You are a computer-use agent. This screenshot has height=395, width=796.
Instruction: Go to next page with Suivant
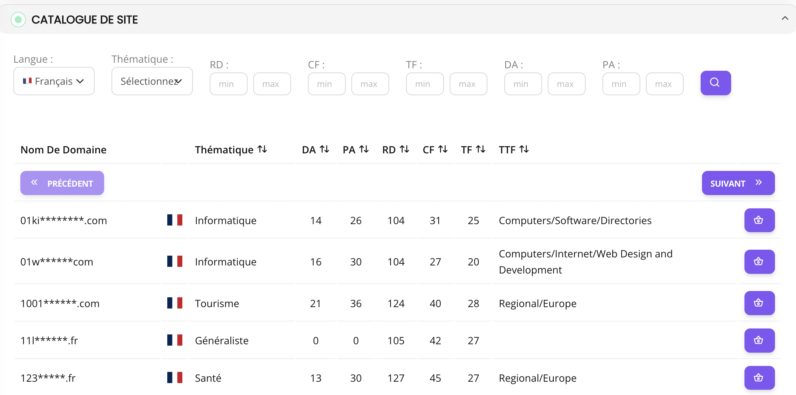(x=738, y=183)
